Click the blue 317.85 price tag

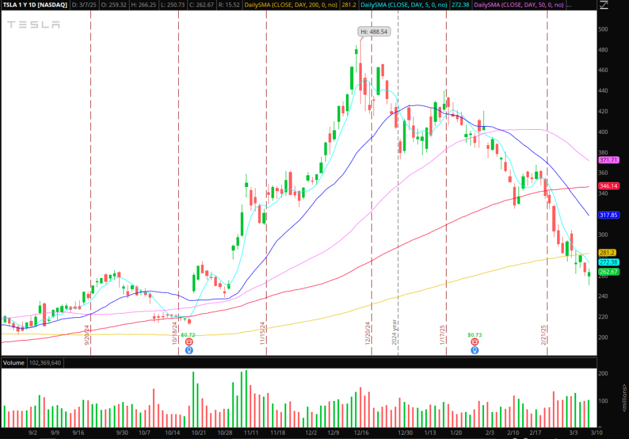click(609, 215)
